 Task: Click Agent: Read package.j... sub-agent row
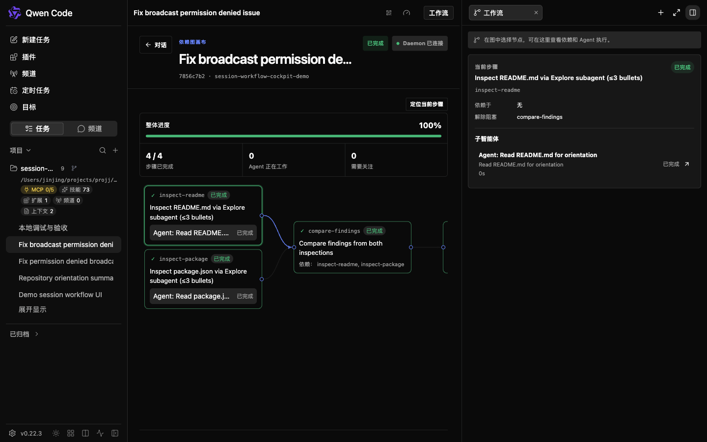[x=203, y=296]
